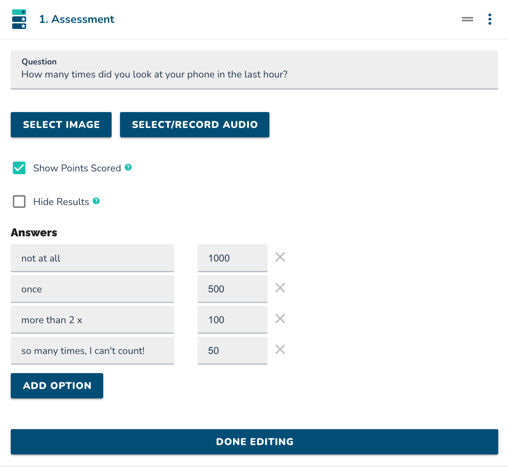Remove the 'not at all' answer
Image resolution: width=509 pixels, height=467 pixels.
click(x=280, y=257)
